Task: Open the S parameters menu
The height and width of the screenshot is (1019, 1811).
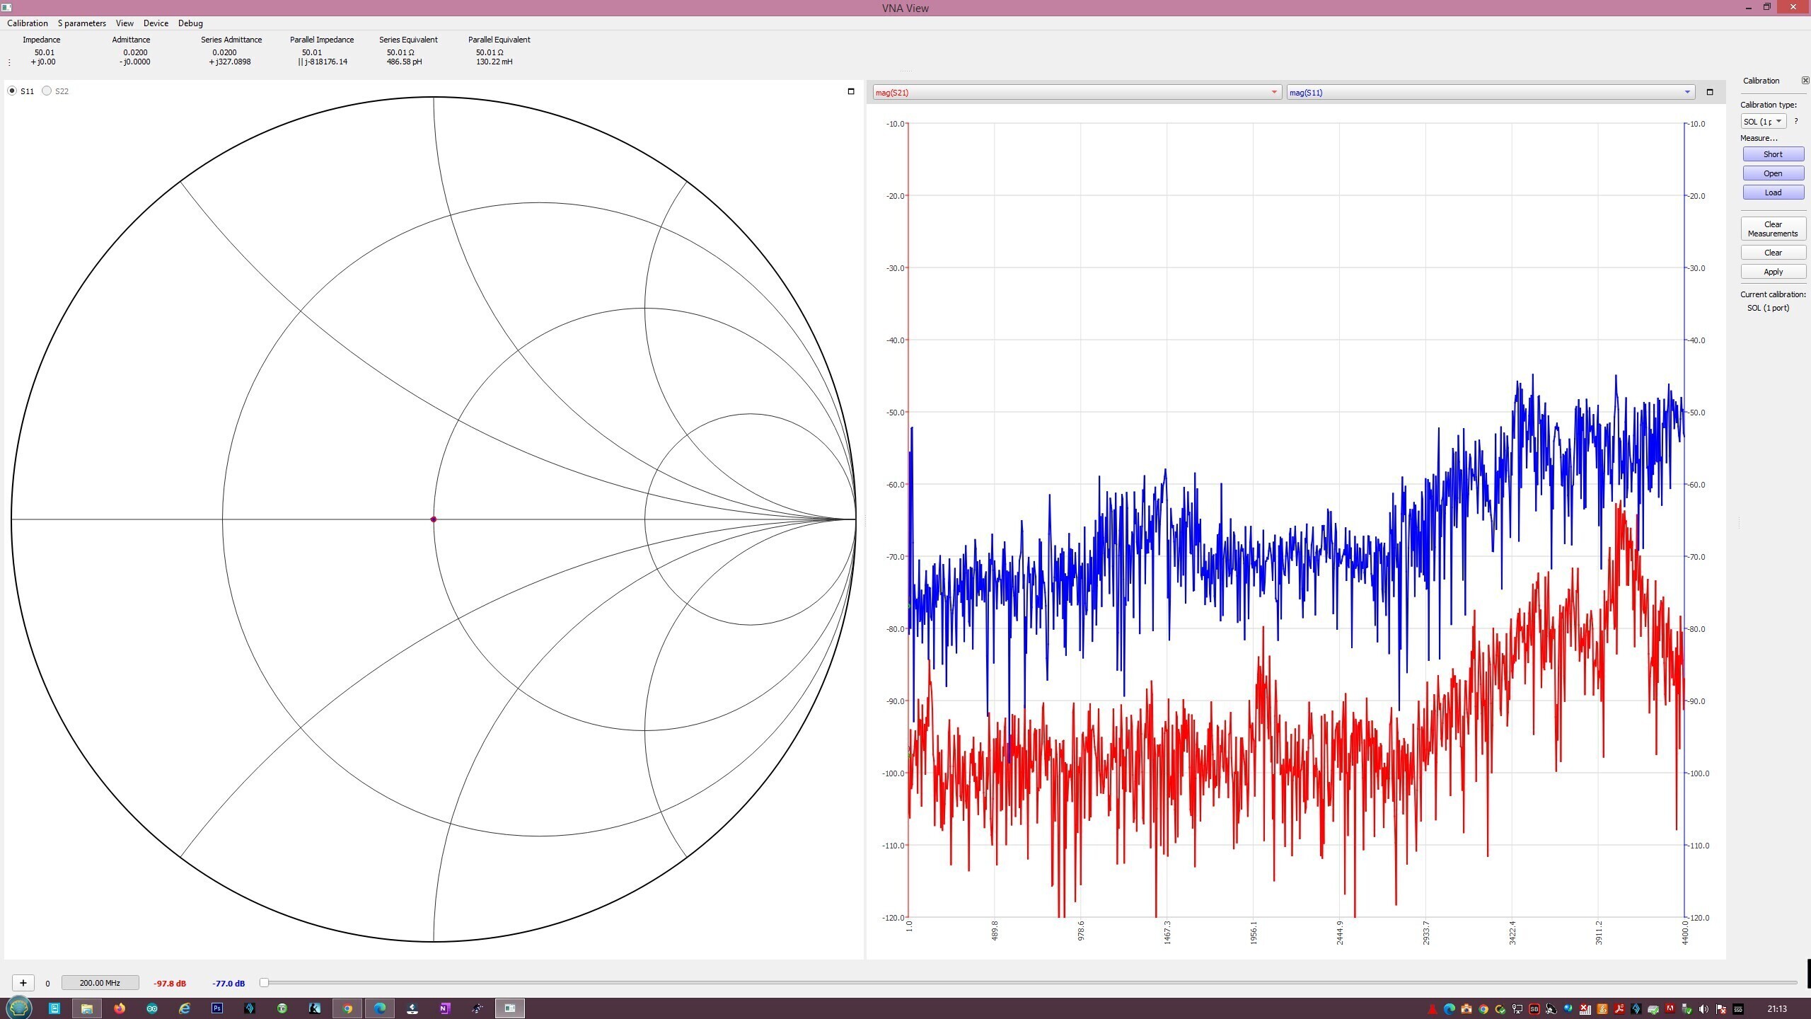Action: (x=81, y=23)
